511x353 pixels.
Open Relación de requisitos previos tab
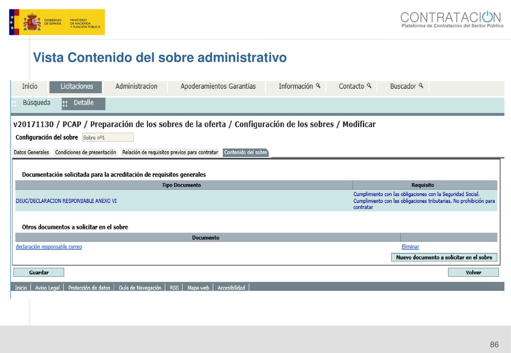coord(170,152)
